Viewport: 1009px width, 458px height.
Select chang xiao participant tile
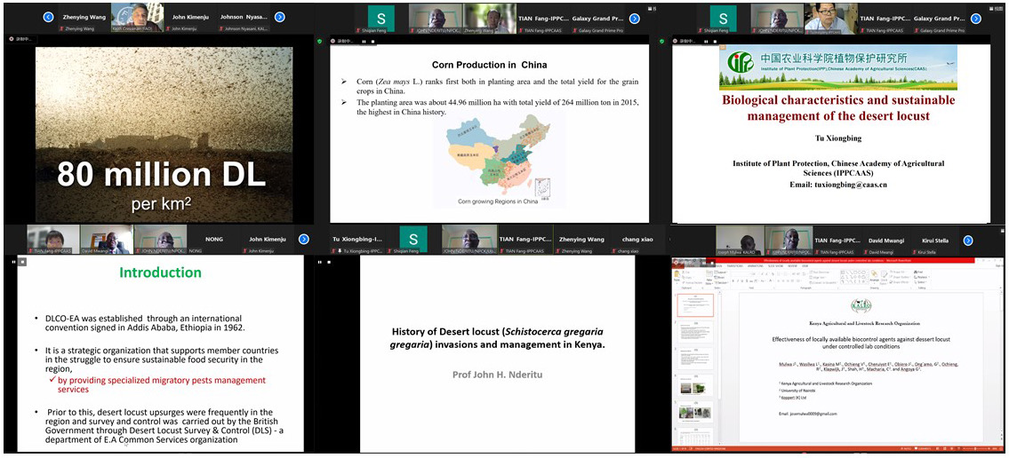point(637,239)
